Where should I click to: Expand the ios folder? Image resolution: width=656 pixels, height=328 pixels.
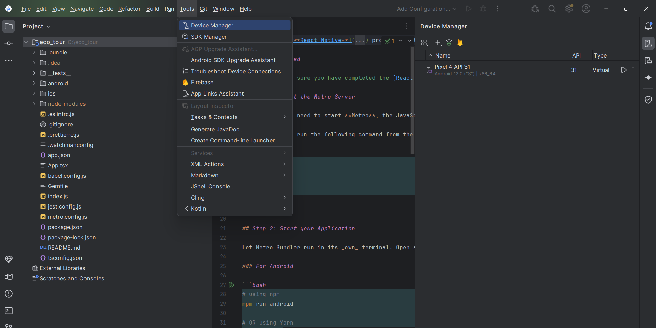34,93
